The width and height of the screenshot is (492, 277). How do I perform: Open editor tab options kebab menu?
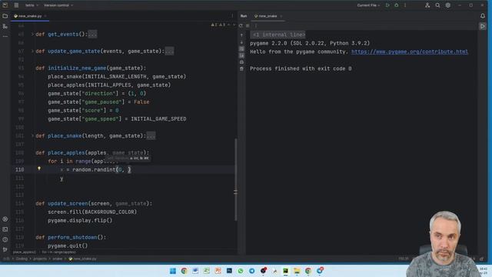(232, 15)
